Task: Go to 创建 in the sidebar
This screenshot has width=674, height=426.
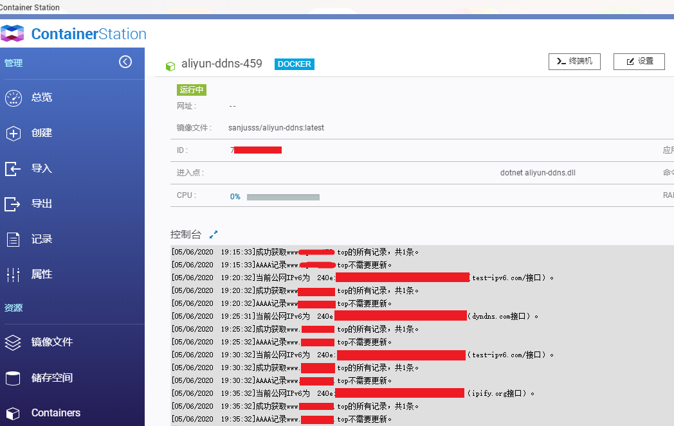Action: [x=42, y=133]
